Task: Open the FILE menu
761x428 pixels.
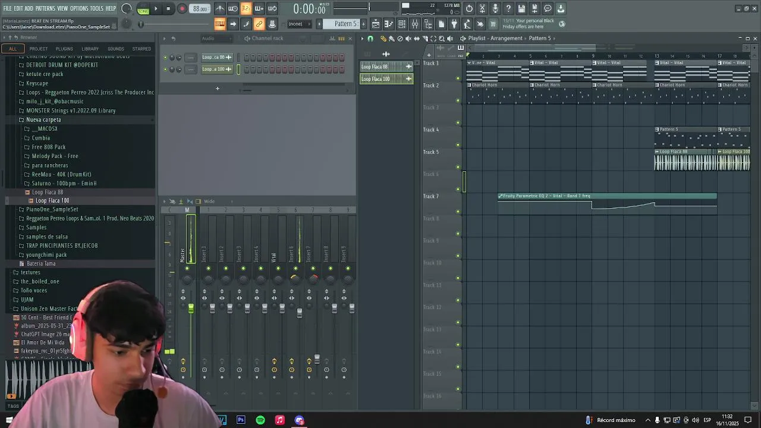Action: 7,8
